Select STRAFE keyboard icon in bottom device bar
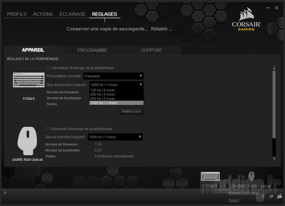This screenshot has height=206, width=285. pyautogui.click(x=210, y=176)
